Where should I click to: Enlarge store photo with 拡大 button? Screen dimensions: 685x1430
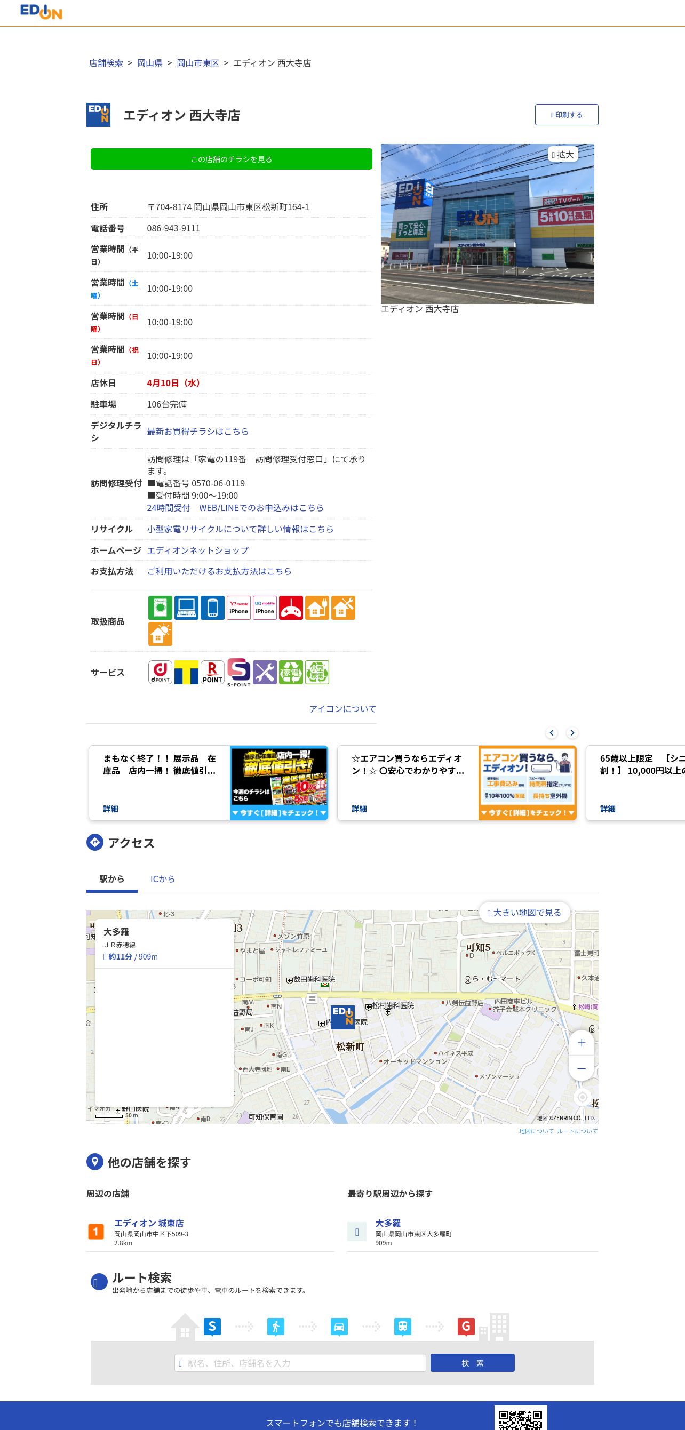pos(562,154)
